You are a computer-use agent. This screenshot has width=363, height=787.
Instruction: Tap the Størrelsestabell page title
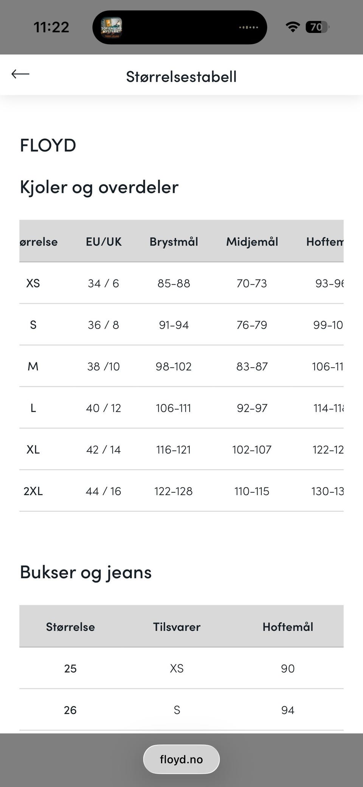[181, 76]
